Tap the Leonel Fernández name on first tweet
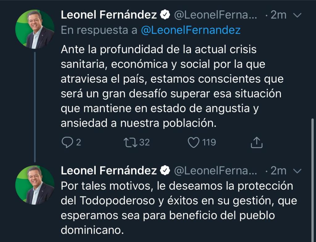The image size is (316, 242). (109, 15)
